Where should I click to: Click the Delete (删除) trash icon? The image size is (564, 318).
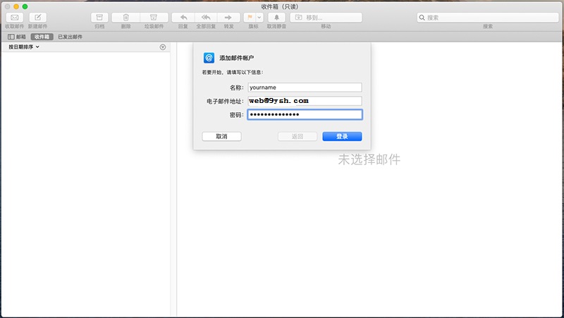point(125,17)
